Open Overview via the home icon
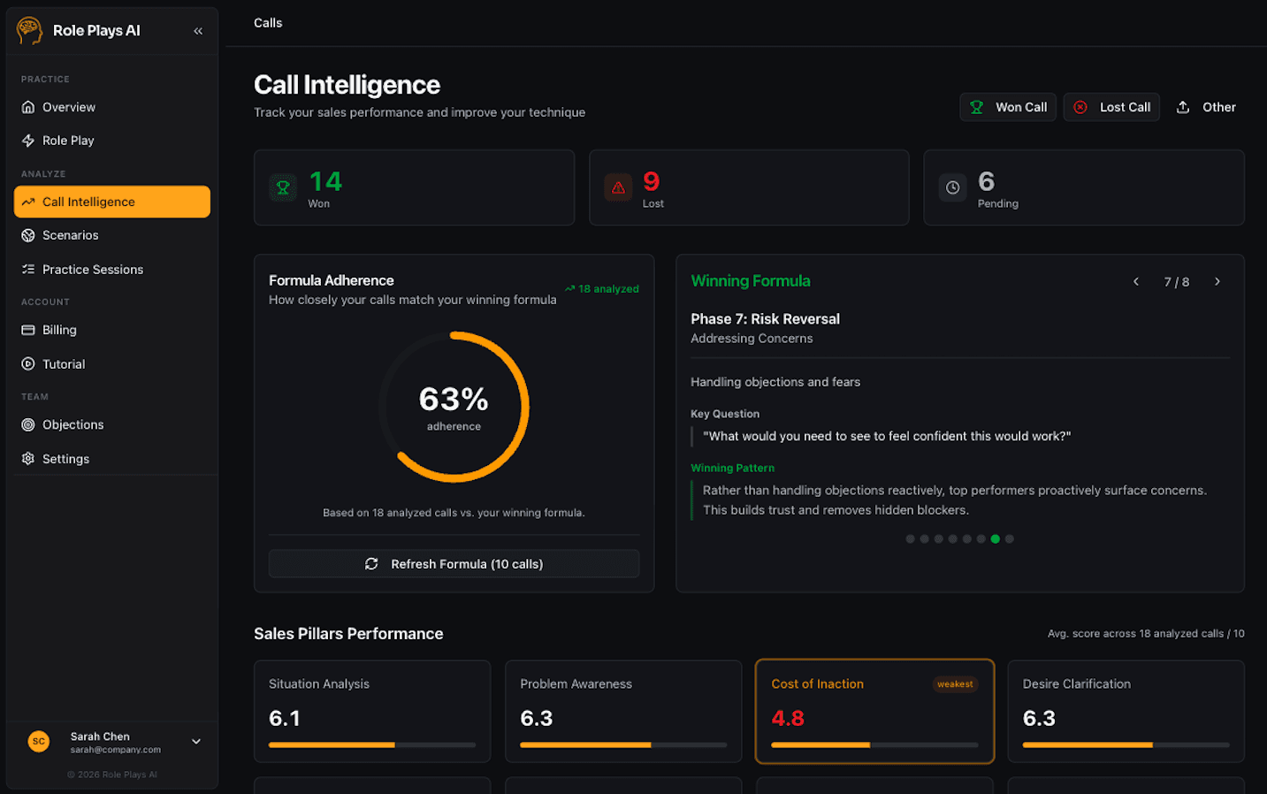The image size is (1267, 794). (x=30, y=107)
